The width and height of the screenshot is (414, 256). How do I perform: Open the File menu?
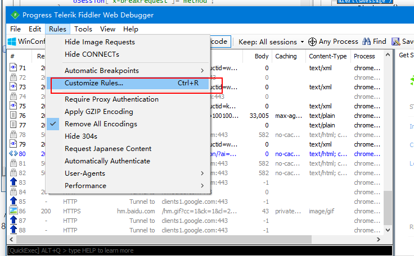coord(15,29)
